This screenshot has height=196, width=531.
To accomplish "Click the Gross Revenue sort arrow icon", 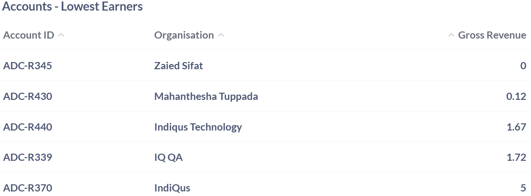I will point(451,35).
